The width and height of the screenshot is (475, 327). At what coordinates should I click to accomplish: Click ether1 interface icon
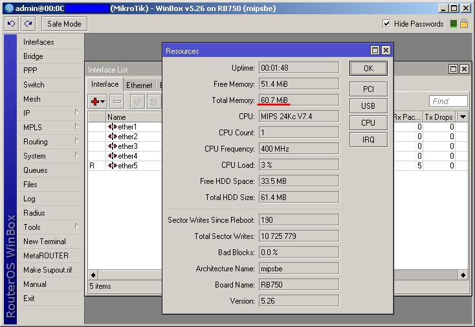(113, 127)
